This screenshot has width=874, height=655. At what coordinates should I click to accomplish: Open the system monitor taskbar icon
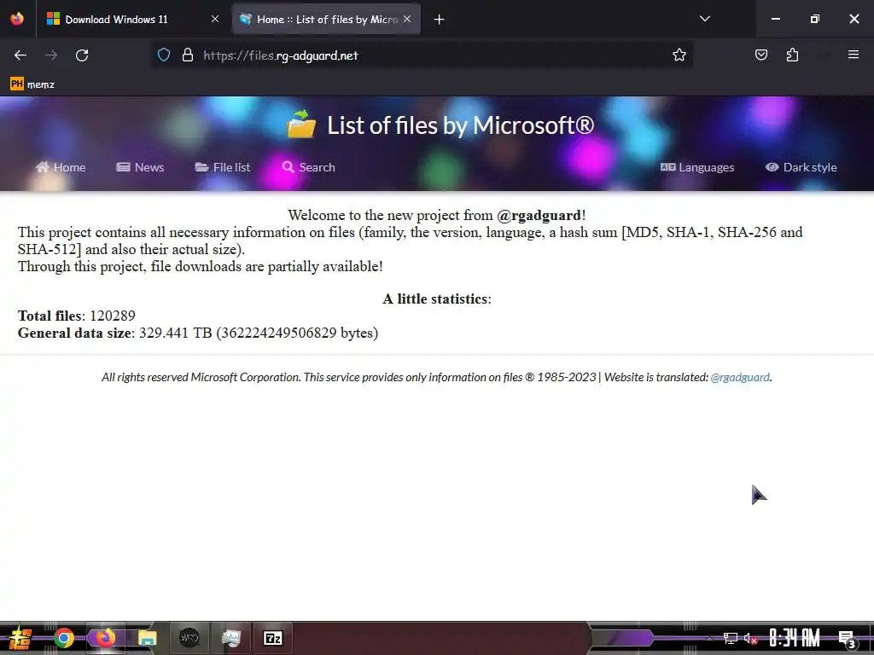tap(230, 638)
